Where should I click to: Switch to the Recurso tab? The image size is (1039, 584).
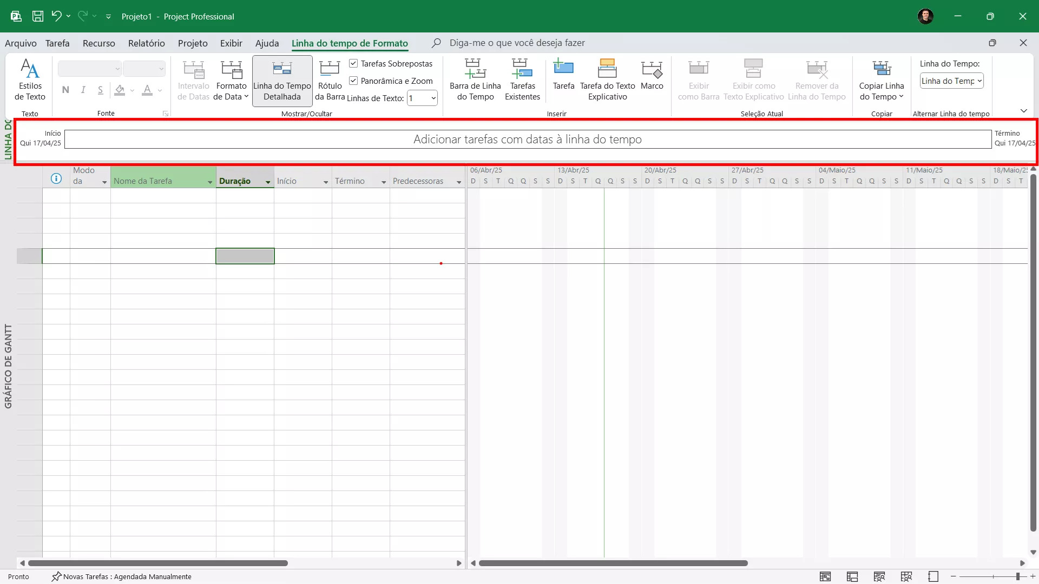coord(98,43)
